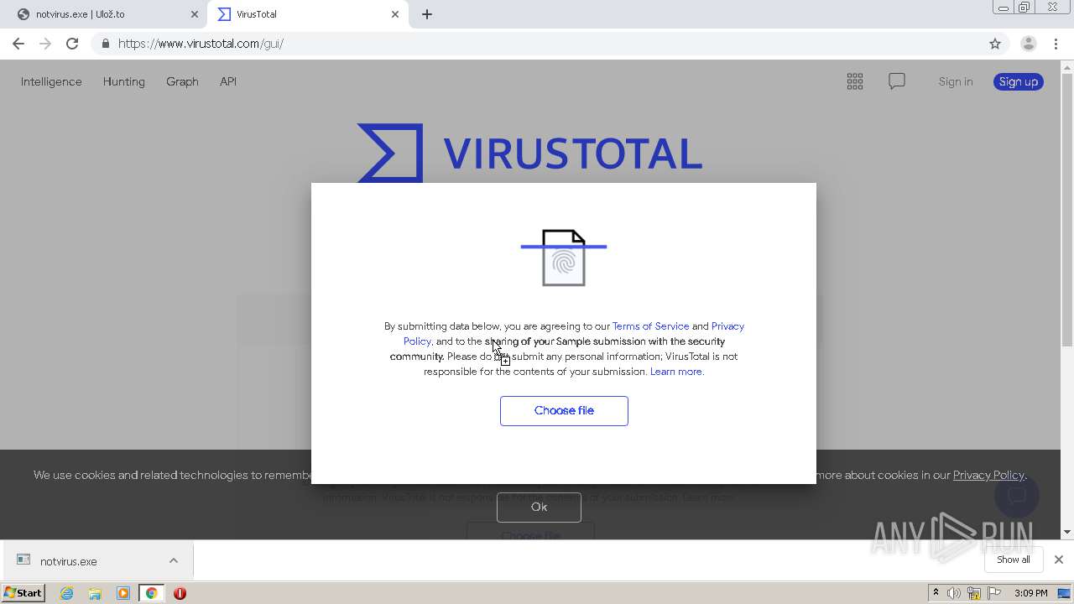Image resolution: width=1074 pixels, height=604 pixels.
Task: Go forward one page in Chrome
Action: point(45,44)
